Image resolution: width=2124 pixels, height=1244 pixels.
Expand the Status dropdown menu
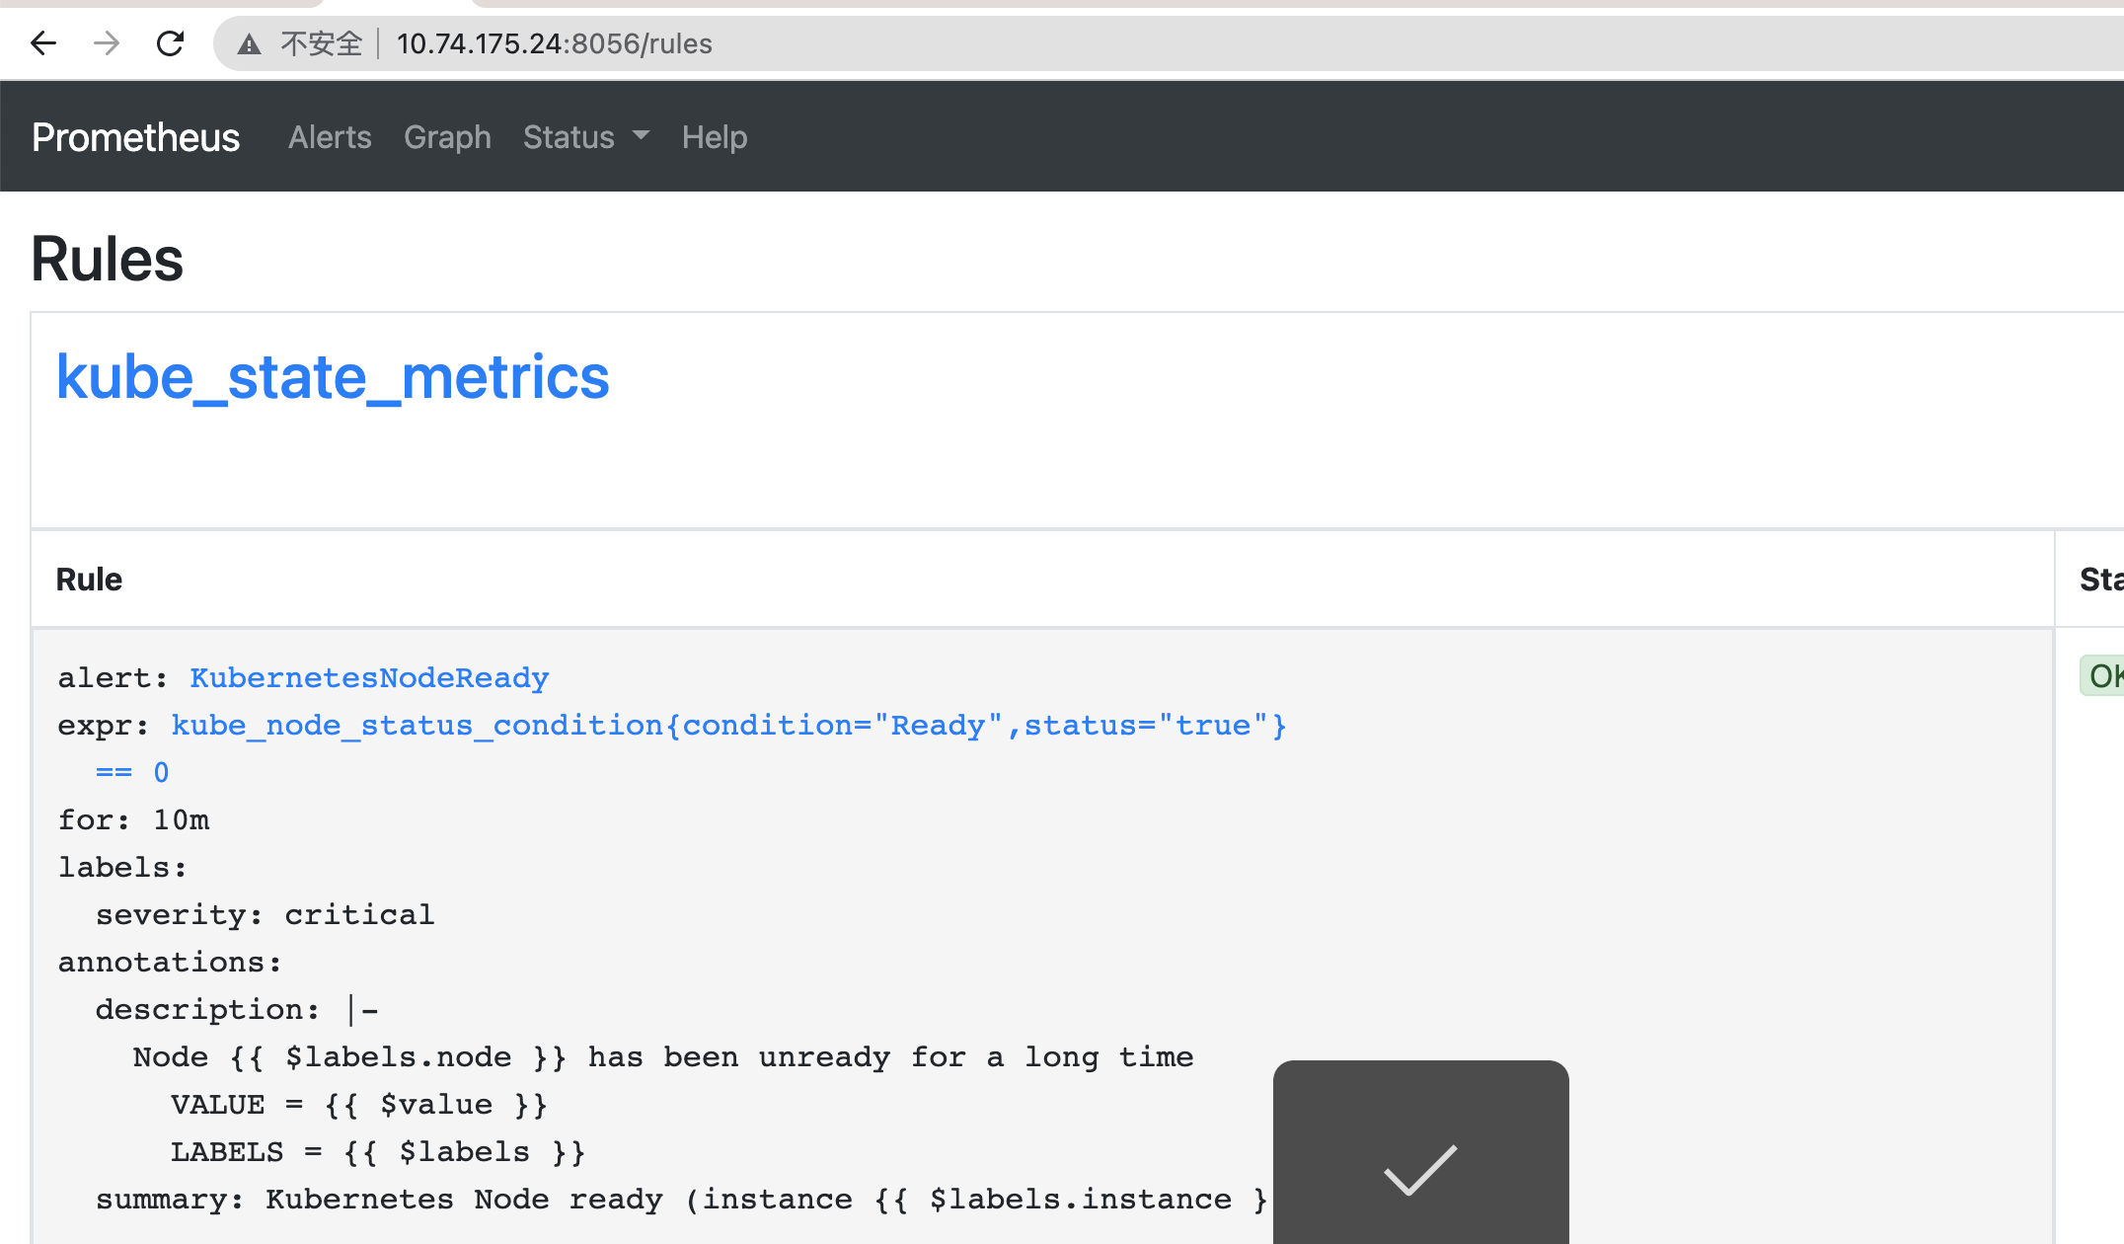coord(569,137)
